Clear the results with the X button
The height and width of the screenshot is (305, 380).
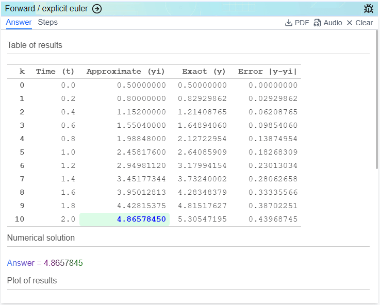pyautogui.click(x=359, y=23)
